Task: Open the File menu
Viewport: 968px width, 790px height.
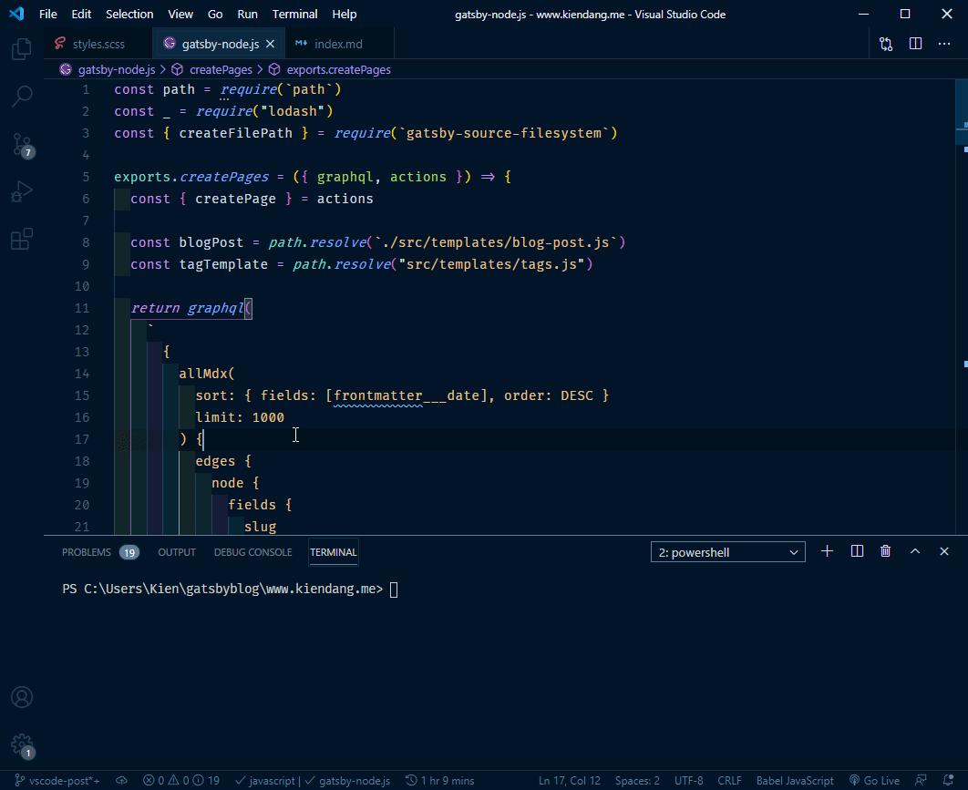Action: point(47,14)
